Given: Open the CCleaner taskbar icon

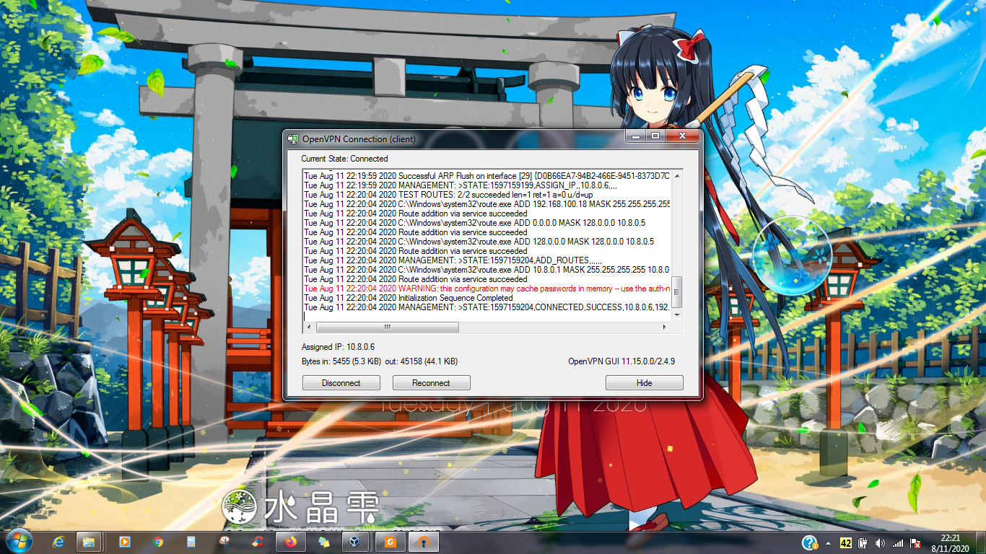Looking at the screenshot, I should 258,542.
